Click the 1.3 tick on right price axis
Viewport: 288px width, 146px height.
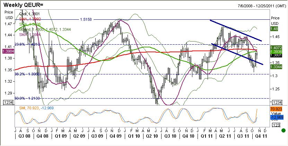coord(276,75)
